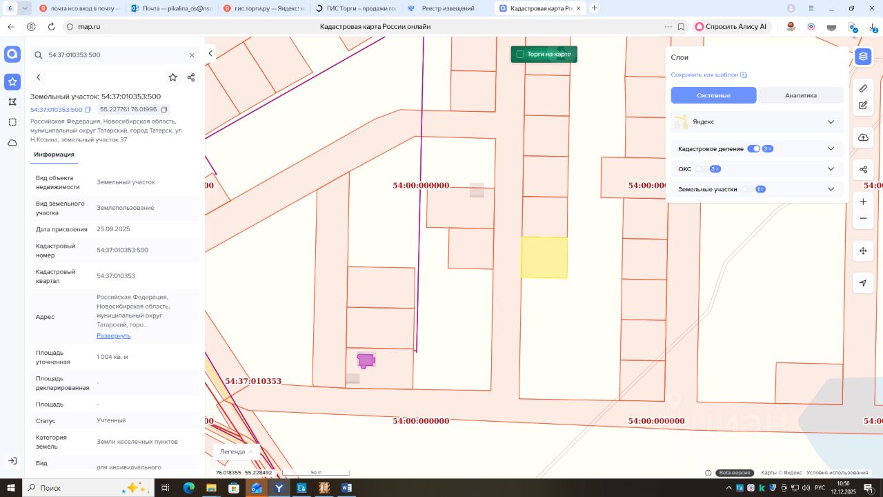
Task: Expand the Легенда panel
Action: 236,451
